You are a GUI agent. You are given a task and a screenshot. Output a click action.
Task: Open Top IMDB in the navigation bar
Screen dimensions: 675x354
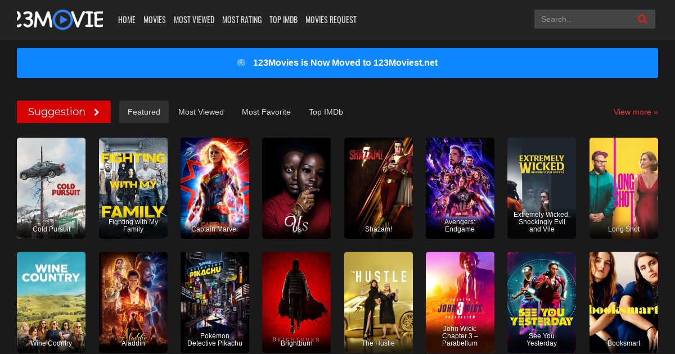(x=283, y=20)
